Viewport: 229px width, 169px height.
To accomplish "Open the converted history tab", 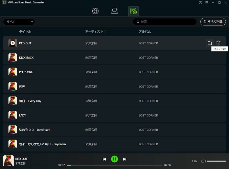I will 134,11.
